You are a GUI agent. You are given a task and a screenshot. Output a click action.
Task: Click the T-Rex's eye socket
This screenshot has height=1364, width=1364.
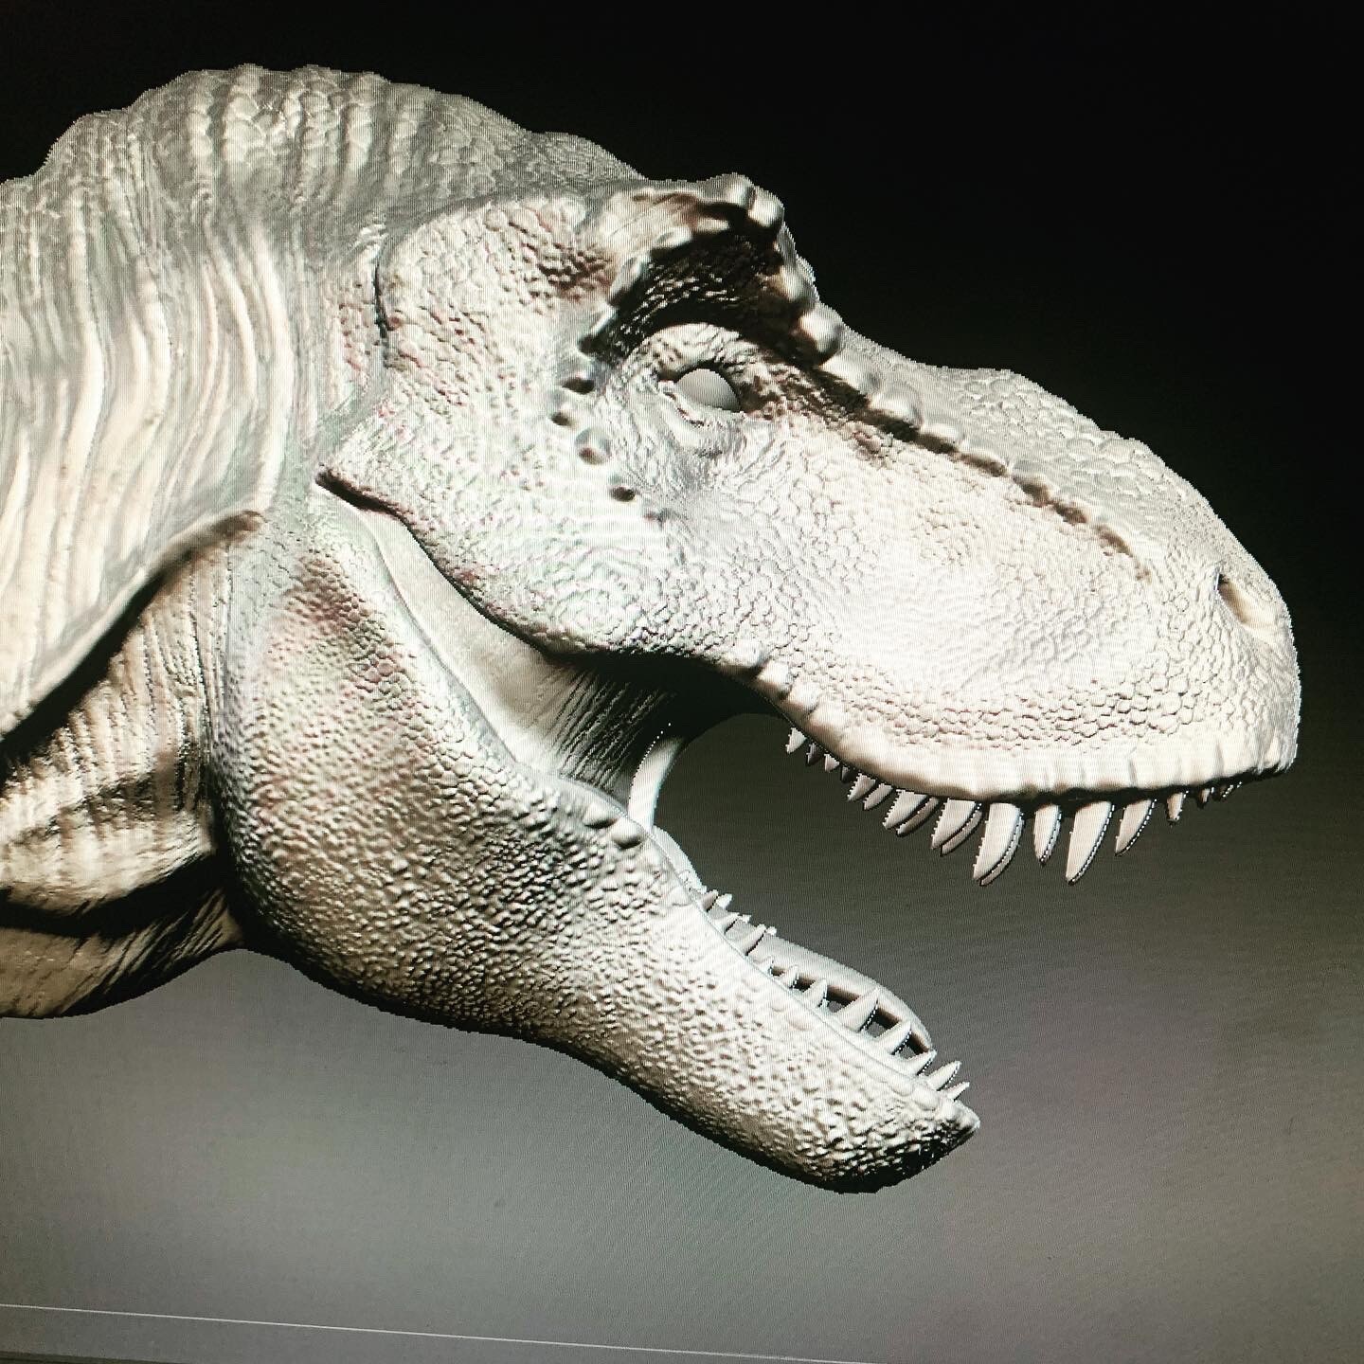[x=706, y=388]
